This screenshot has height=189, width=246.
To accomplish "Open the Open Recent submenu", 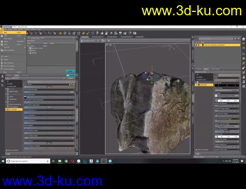I will 13,39.
